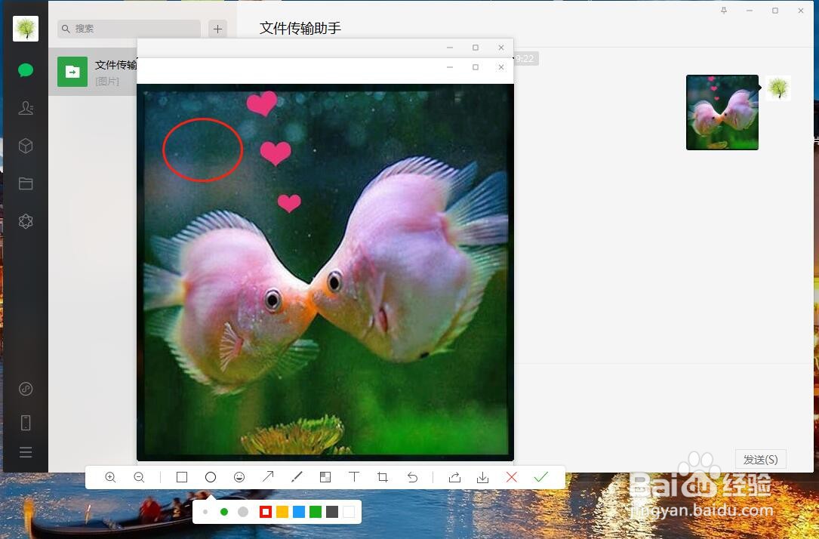This screenshot has height=539, width=819.
Task: Select the small brush size dot
Action: coord(205,511)
